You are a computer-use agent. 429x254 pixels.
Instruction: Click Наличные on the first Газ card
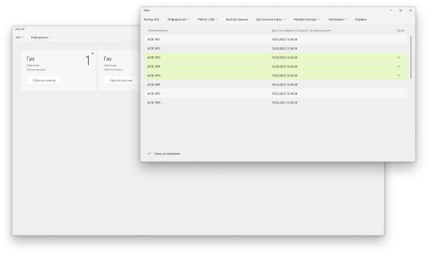pos(33,66)
